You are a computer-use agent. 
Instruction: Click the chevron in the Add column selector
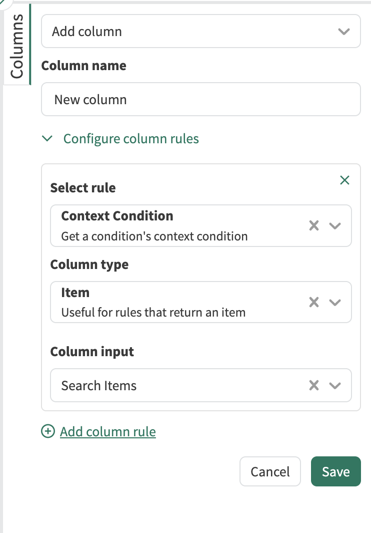[343, 32]
